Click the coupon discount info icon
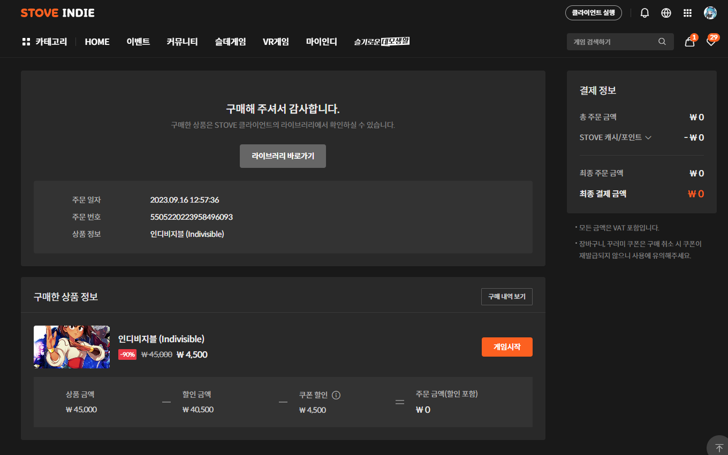728x455 pixels. 336,395
